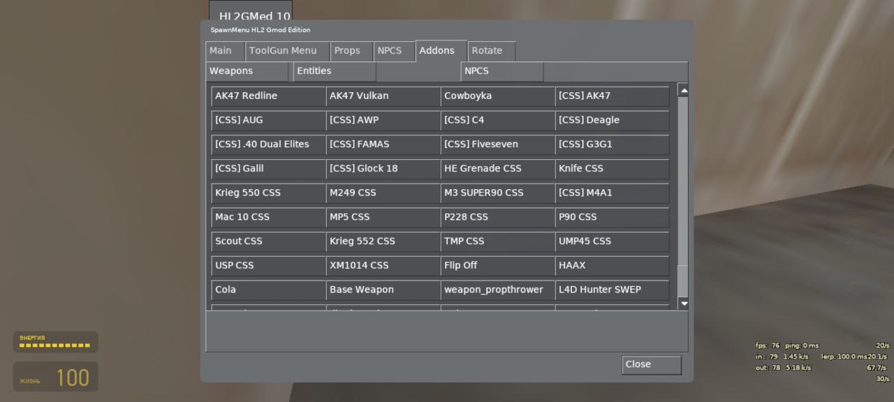
Task: Select the M249 CSS weapon
Action: click(383, 193)
